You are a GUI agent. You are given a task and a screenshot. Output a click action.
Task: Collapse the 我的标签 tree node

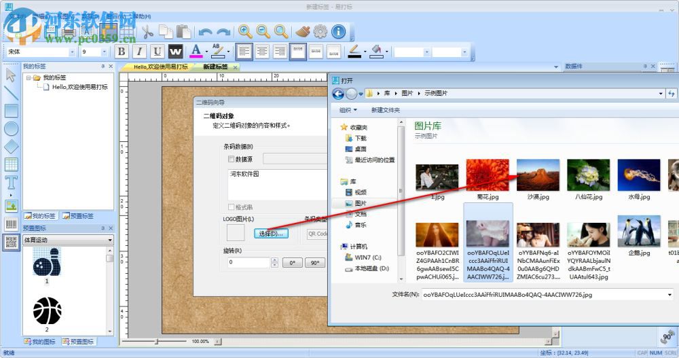click(x=29, y=77)
